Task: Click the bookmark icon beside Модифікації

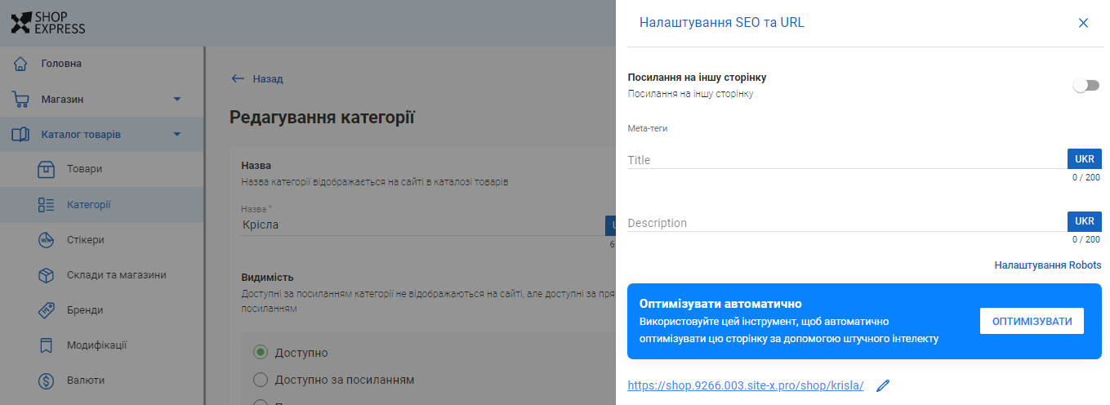Action: (47, 345)
